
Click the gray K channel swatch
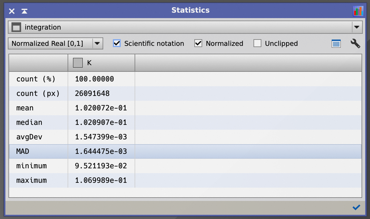78,63
